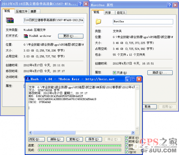Toggle MD5 checkbox
179x155 pixels.
click(x=127, y=145)
